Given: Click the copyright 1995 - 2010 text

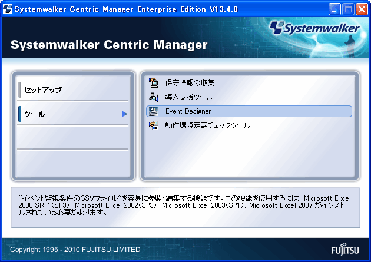Looking at the screenshot, I should coord(75,250).
